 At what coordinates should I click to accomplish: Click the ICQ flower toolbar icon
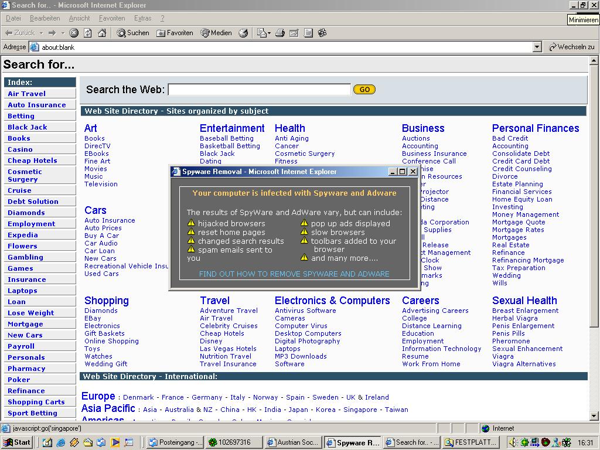(x=322, y=33)
